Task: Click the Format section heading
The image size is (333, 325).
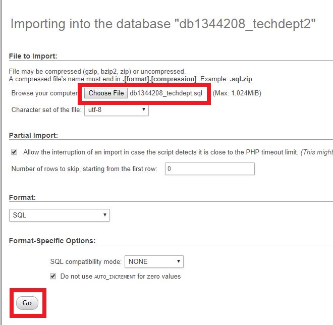Action: click(22, 197)
